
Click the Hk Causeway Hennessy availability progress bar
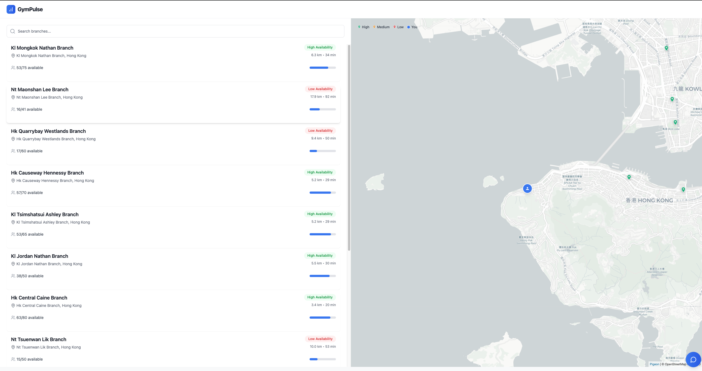point(322,193)
